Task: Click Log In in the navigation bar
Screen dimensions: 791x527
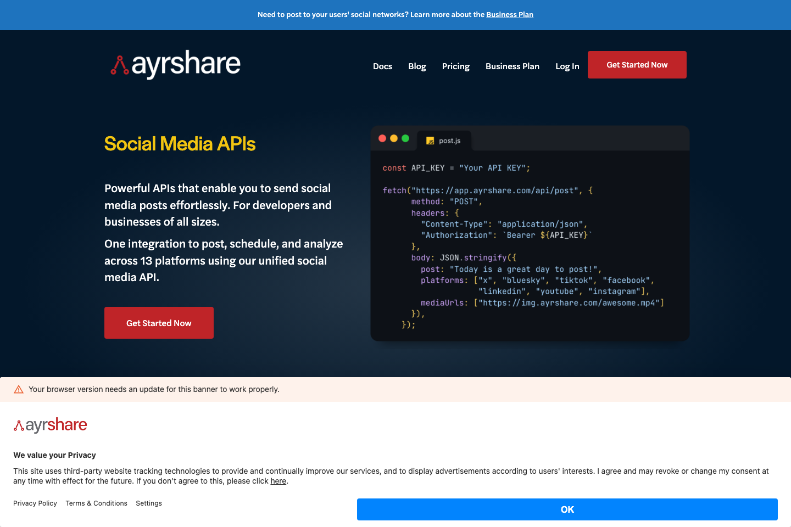Action: coord(567,66)
